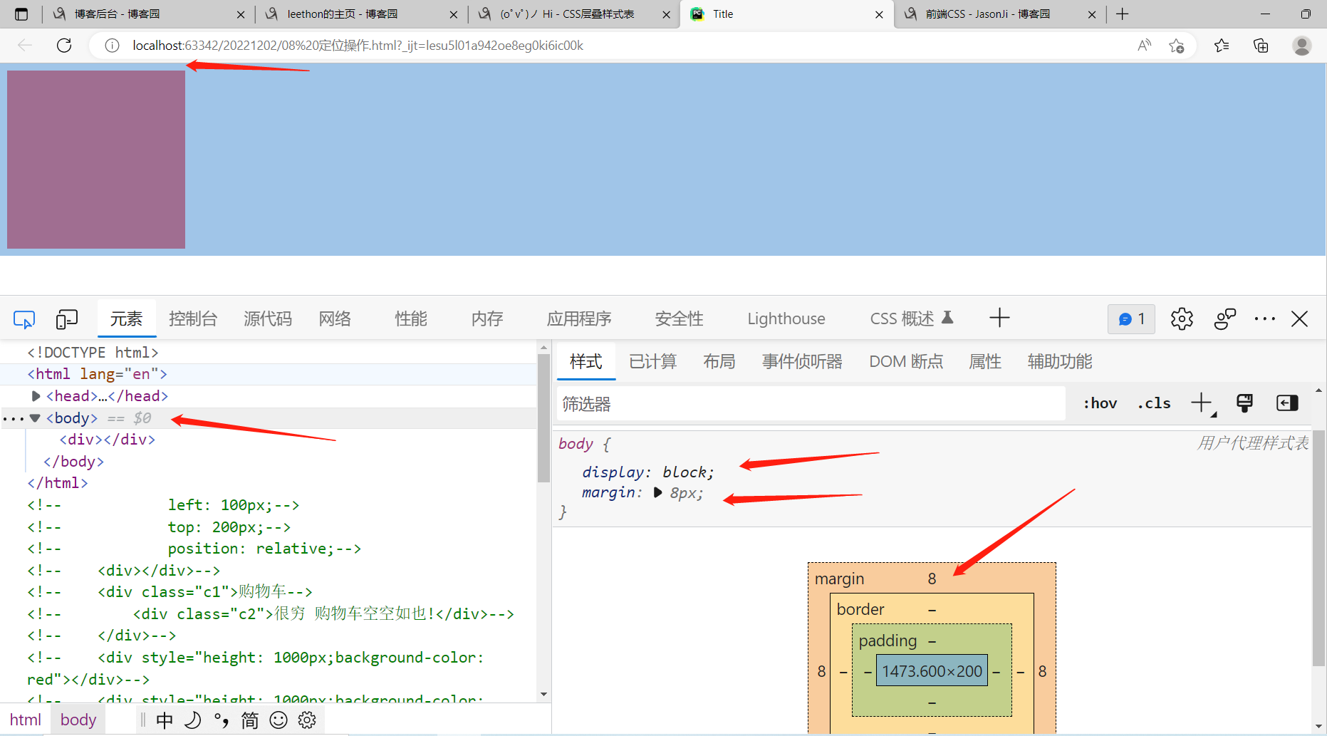This screenshot has height=736, width=1327.
Task: Open the 性能 performance tab
Action: [x=411, y=318]
